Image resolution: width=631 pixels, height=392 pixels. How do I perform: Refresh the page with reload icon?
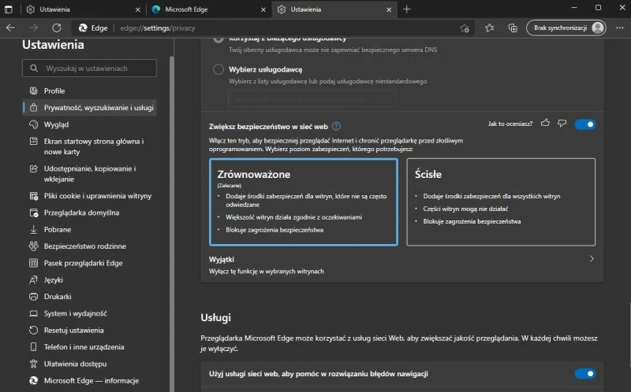pyautogui.click(x=58, y=28)
